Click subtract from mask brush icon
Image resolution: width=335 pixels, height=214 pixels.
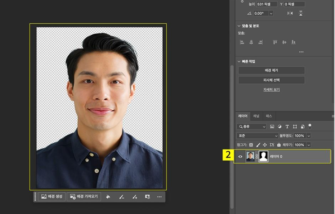(121, 197)
